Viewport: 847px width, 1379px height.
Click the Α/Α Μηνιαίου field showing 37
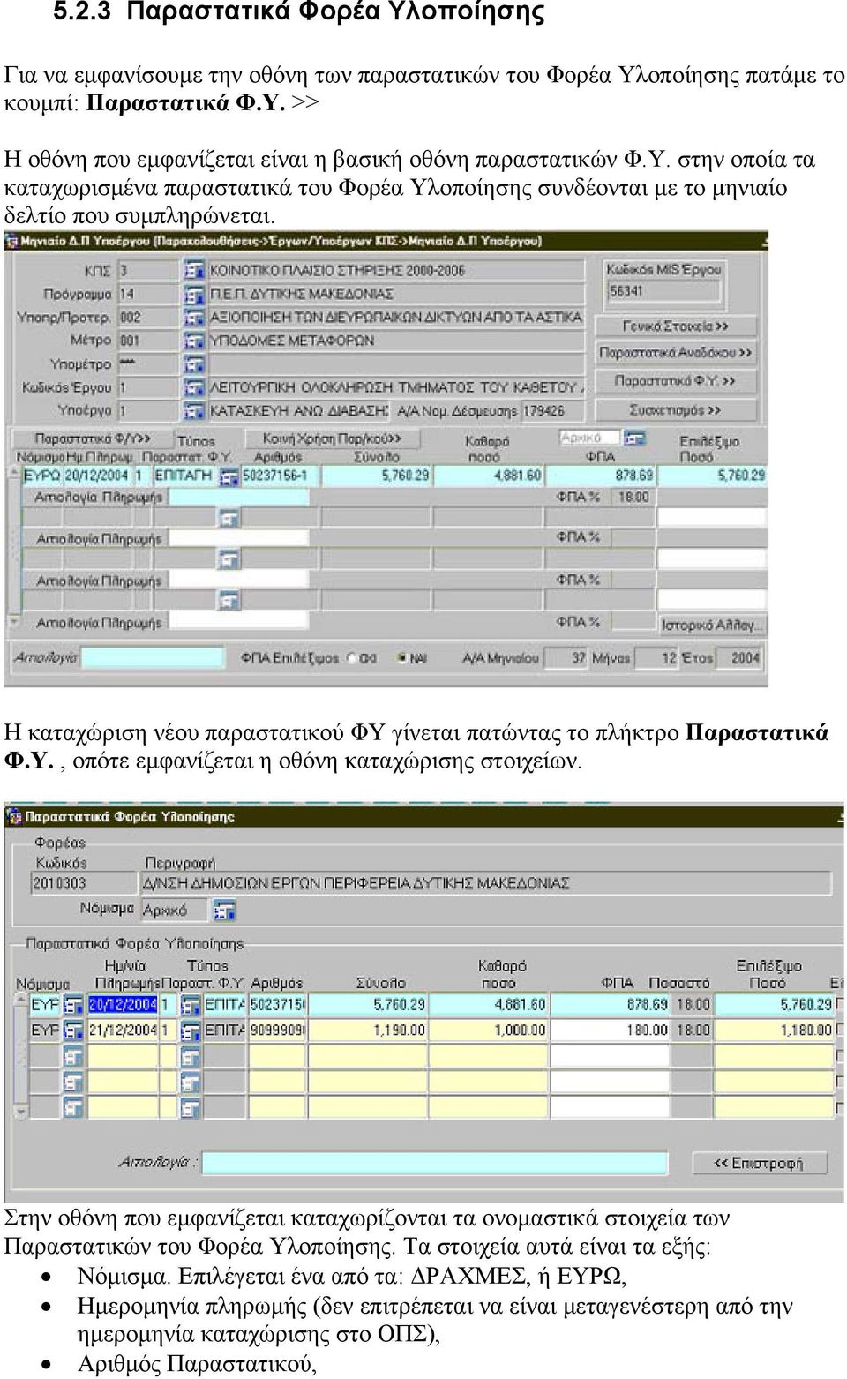[566, 658]
